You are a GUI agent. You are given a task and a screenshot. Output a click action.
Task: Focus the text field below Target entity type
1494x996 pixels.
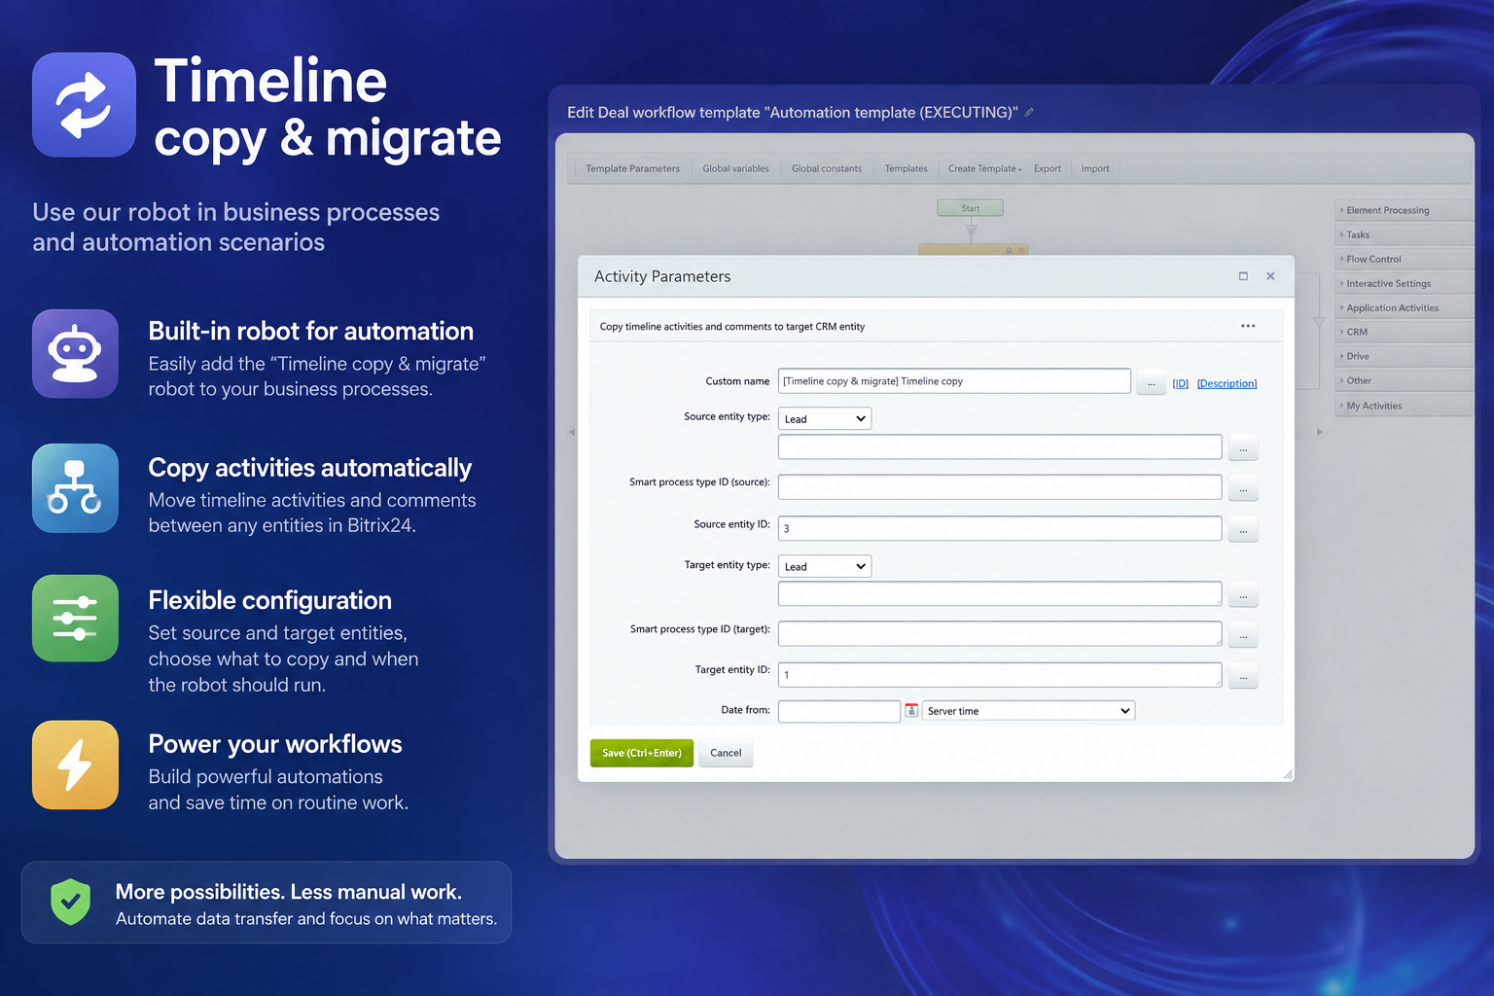pos(1000,593)
